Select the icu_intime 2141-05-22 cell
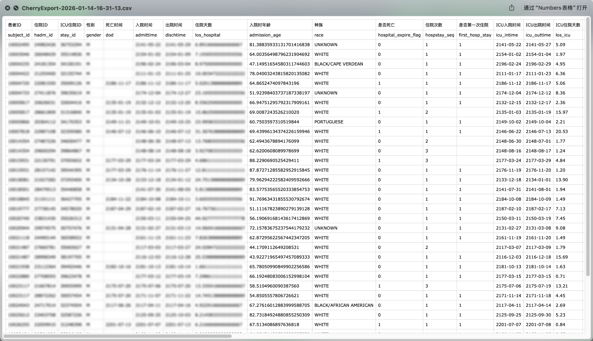This screenshot has width=593, height=341. pyautogui.click(x=508, y=45)
